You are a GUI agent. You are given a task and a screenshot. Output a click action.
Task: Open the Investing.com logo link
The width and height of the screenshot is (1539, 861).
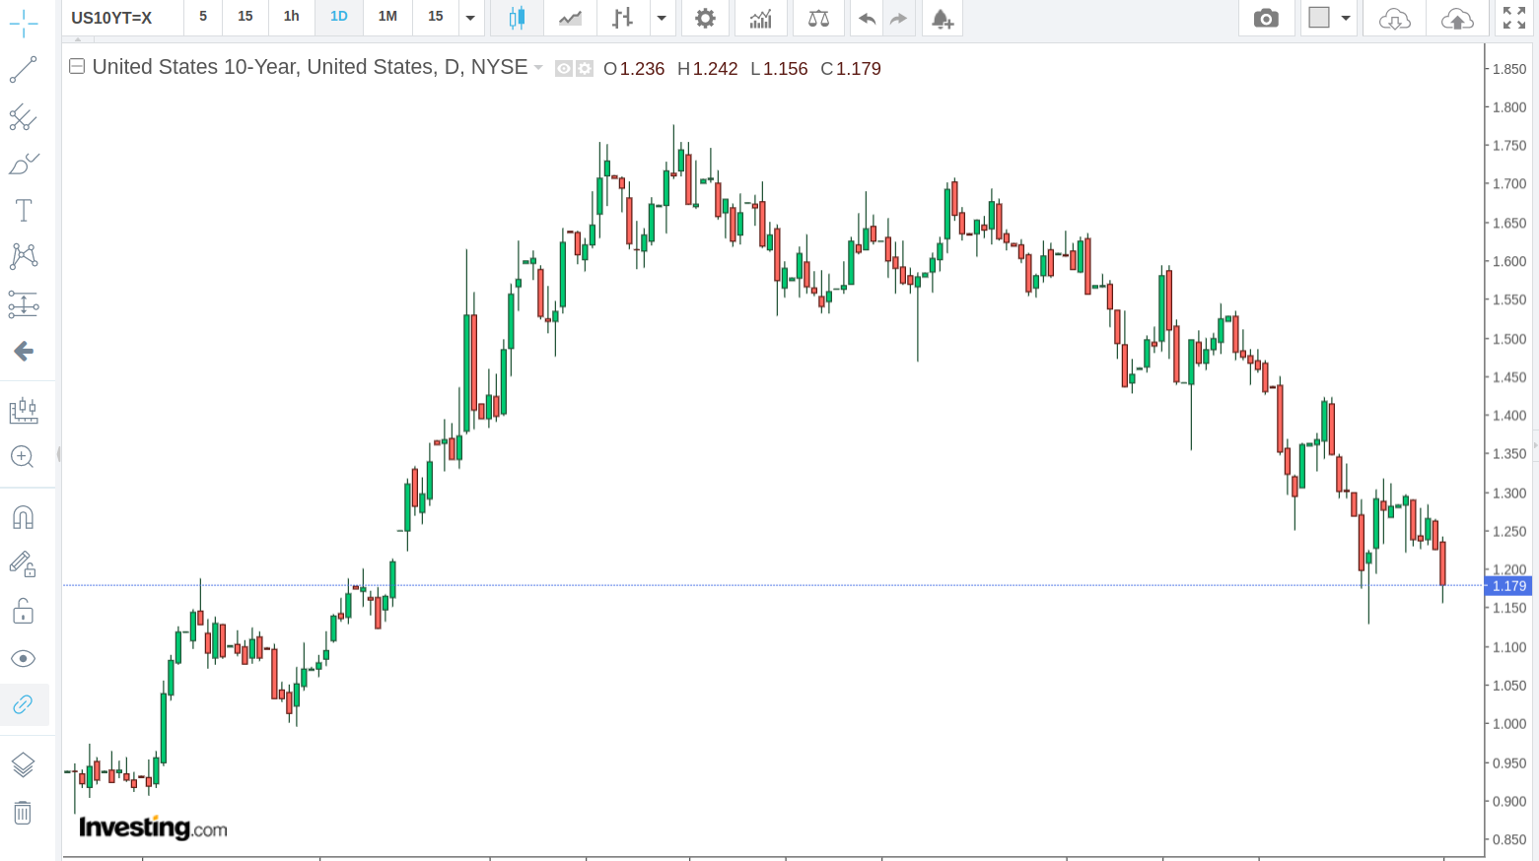(x=153, y=828)
